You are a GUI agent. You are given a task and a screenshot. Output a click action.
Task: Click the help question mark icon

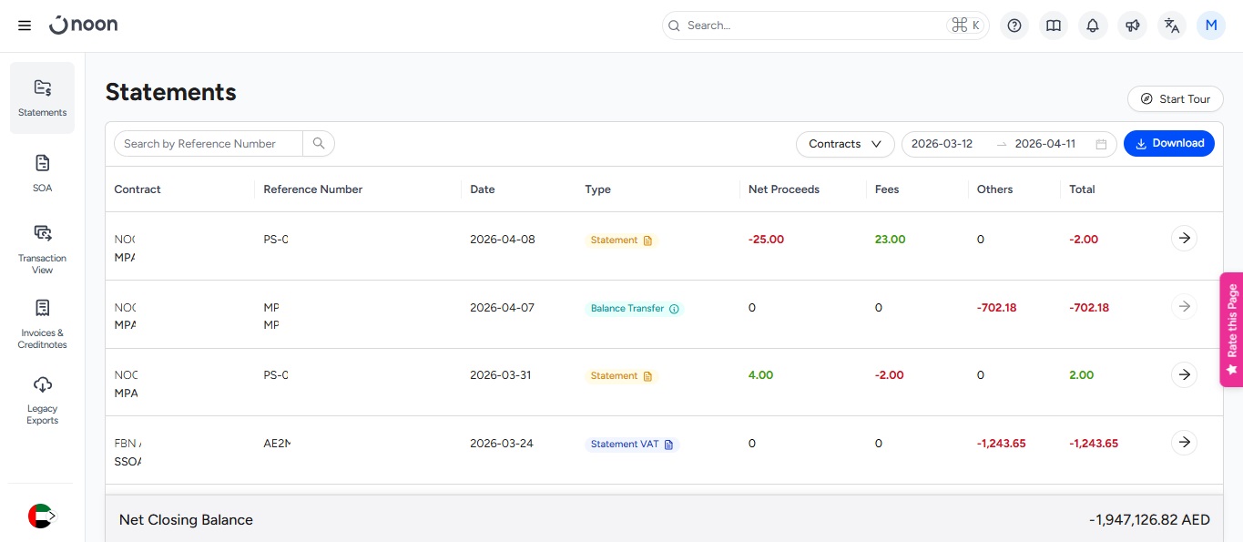(1014, 26)
